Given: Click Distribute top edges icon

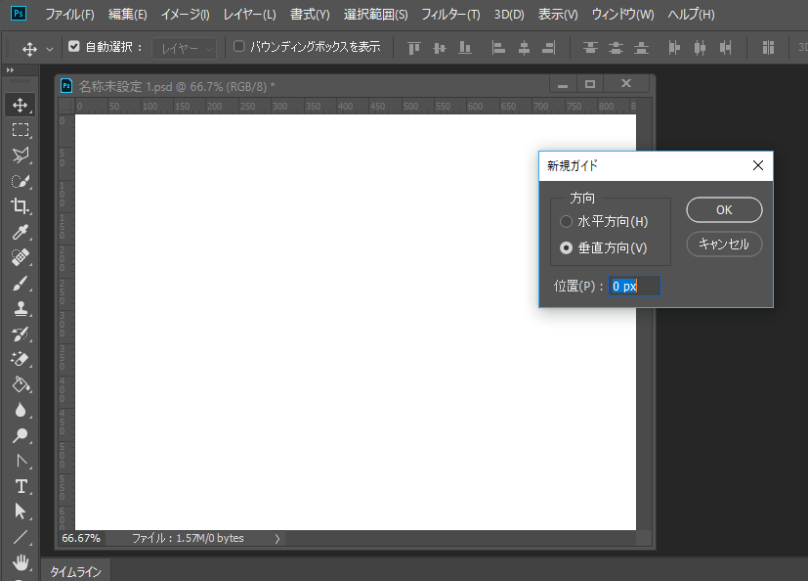Looking at the screenshot, I should pos(590,48).
